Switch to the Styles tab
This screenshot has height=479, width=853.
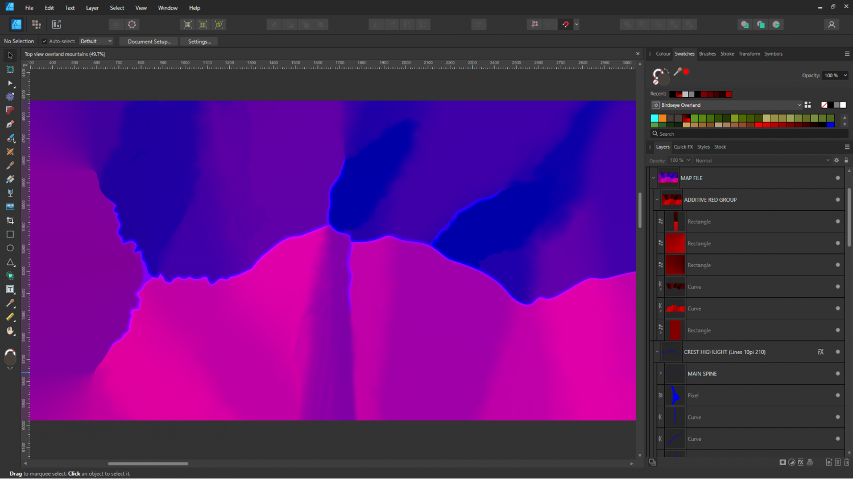coord(703,147)
